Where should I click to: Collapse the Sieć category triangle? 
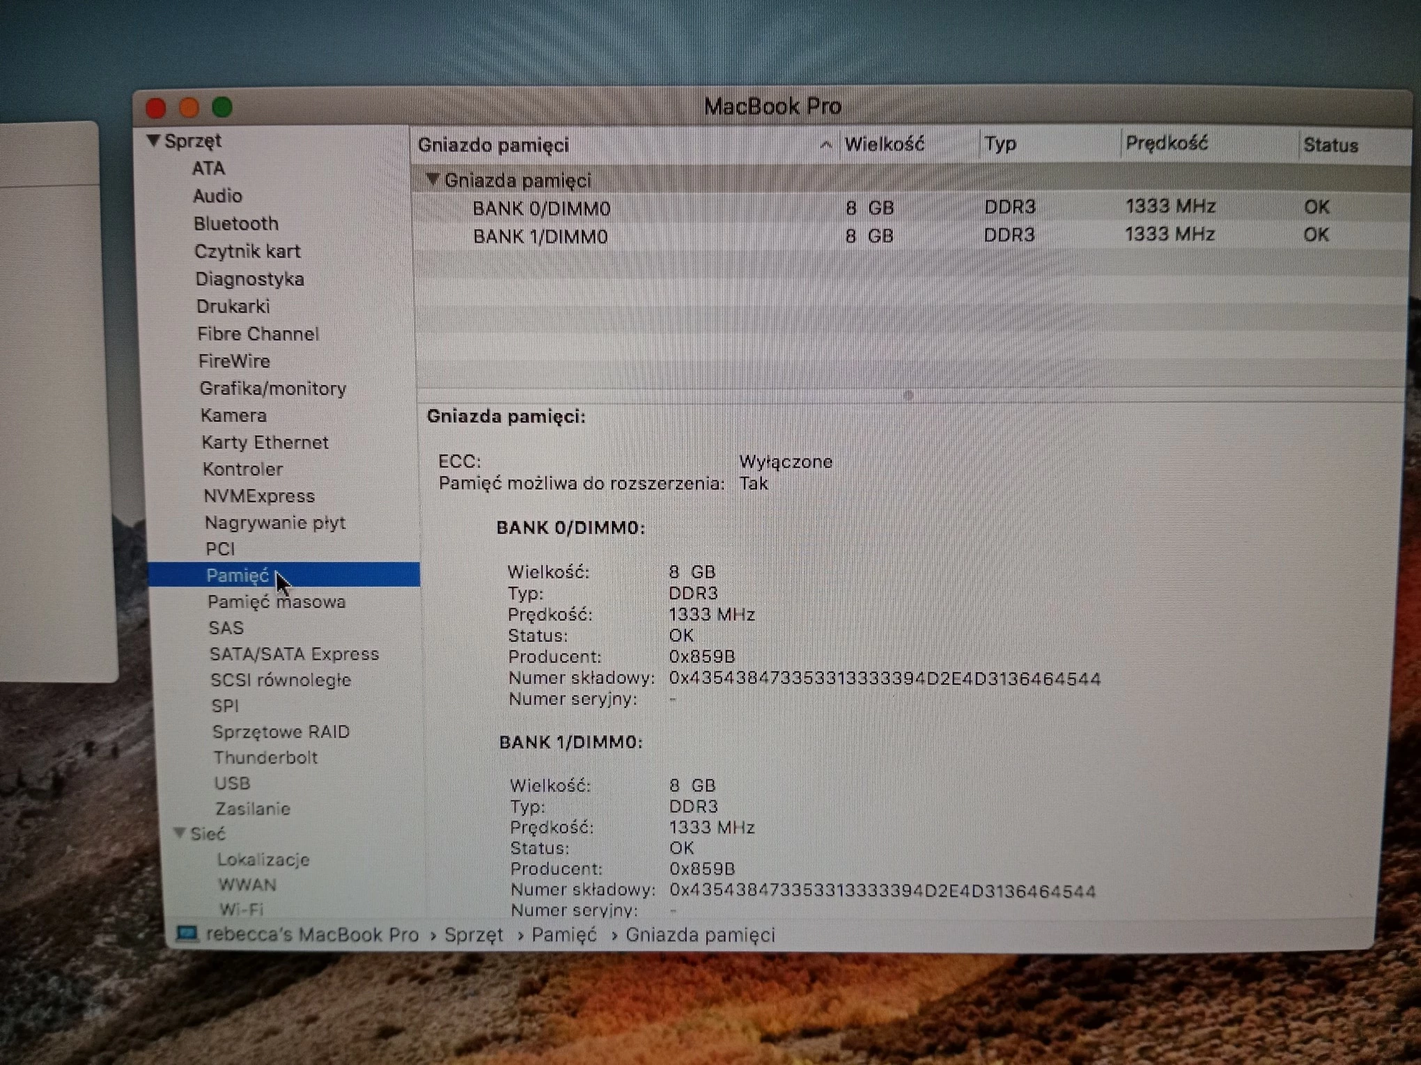pyautogui.click(x=181, y=833)
